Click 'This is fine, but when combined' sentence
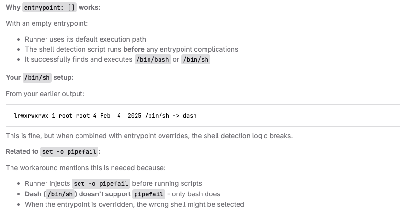This screenshot has height=214, width=400. [x=149, y=136]
